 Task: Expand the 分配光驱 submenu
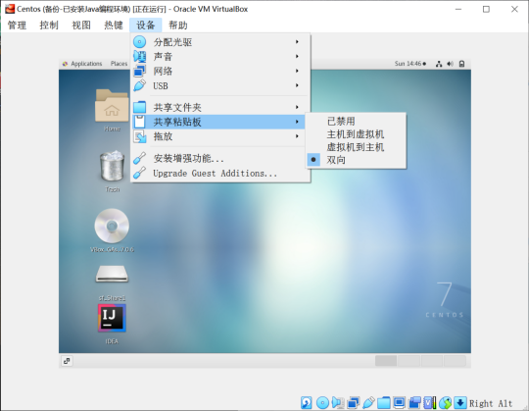[x=297, y=42]
